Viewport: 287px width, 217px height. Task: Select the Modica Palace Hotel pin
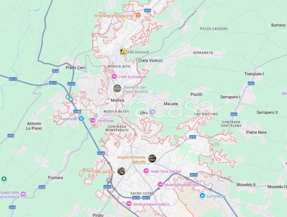pyautogui.click(x=129, y=204)
